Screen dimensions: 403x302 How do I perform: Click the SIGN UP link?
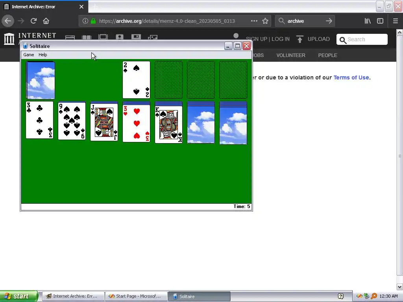257,39
